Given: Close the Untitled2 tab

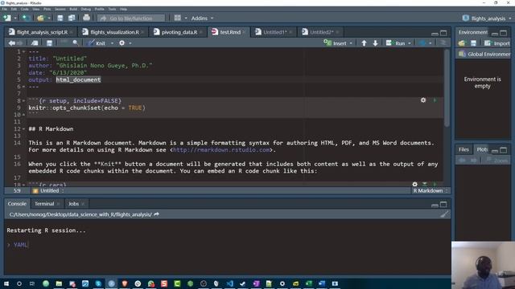Looking at the screenshot, I should (x=337, y=32).
